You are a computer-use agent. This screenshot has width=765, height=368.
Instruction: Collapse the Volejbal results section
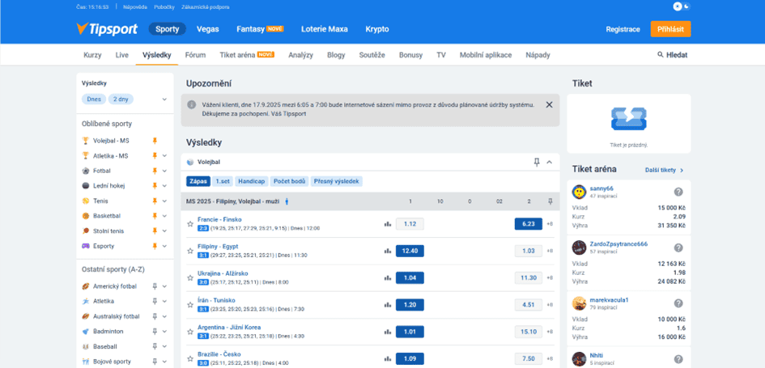click(550, 162)
